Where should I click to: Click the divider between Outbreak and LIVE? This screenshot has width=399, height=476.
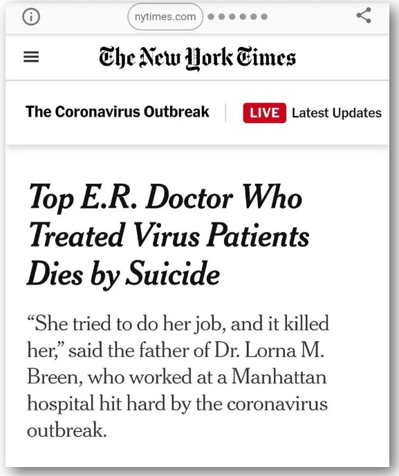pos(225,113)
